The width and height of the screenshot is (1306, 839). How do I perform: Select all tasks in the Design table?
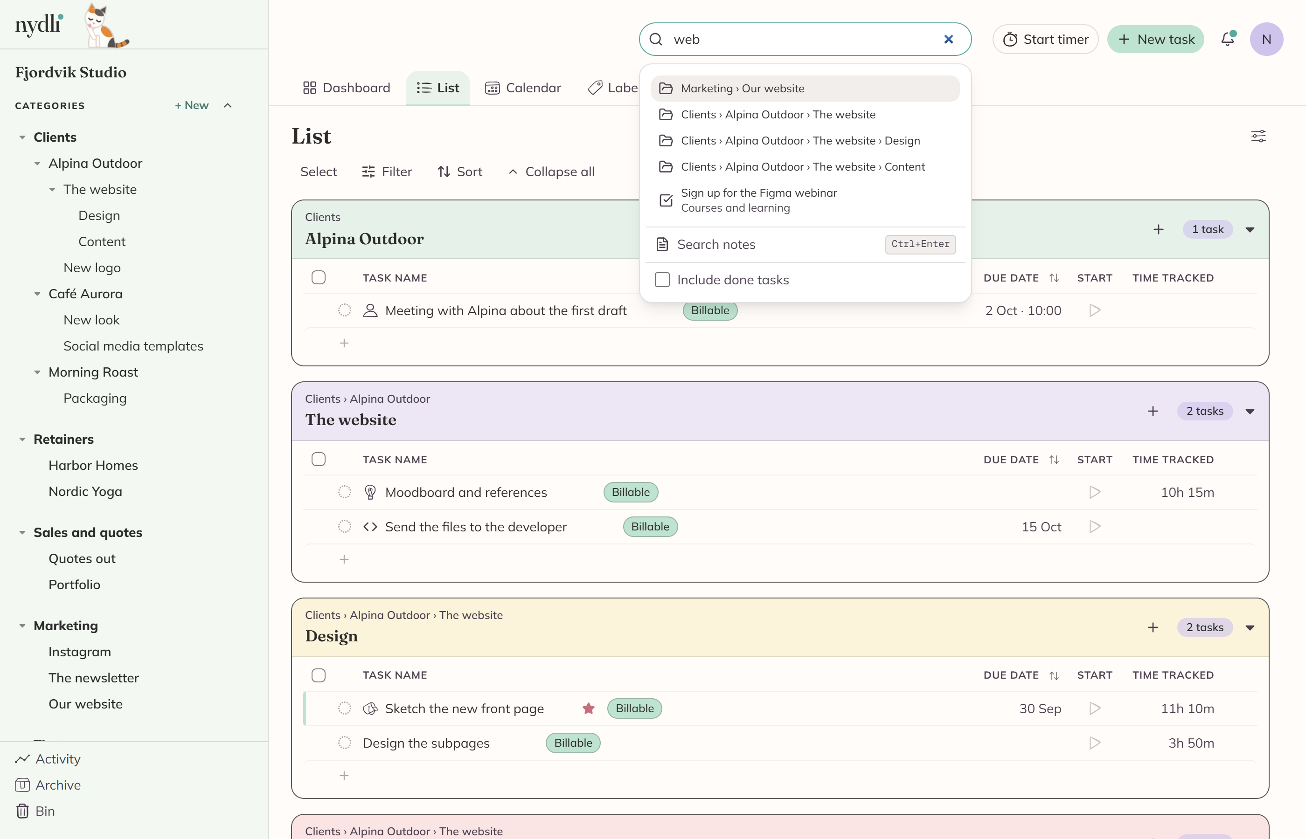(318, 675)
